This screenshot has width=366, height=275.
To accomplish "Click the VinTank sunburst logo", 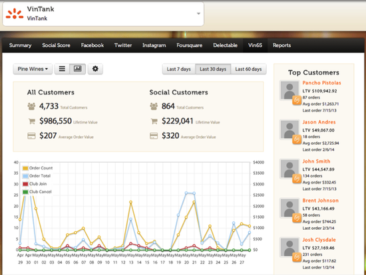I will [15, 13].
